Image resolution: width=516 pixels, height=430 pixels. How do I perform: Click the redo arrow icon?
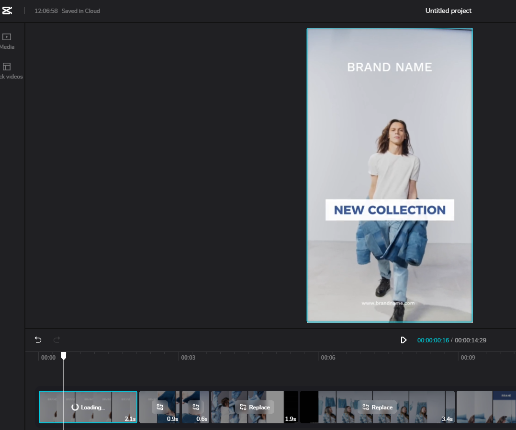point(56,340)
